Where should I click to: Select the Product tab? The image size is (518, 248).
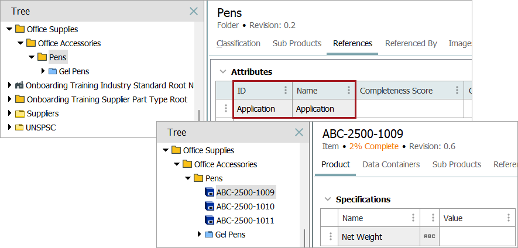coord(335,164)
